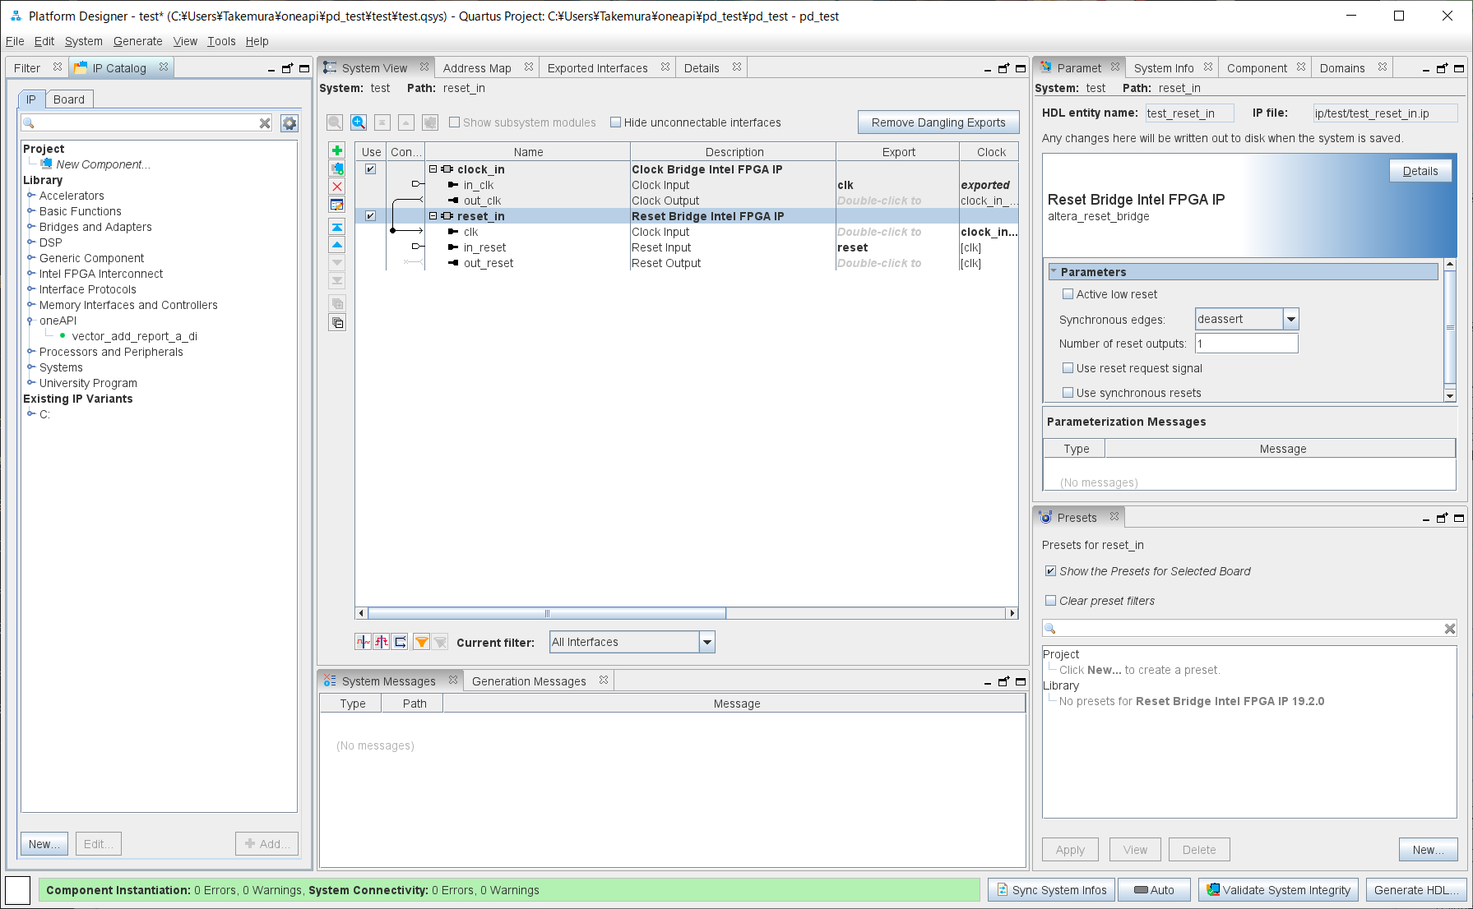Expand Memory Interfaces and Controllers

tap(30, 305)
